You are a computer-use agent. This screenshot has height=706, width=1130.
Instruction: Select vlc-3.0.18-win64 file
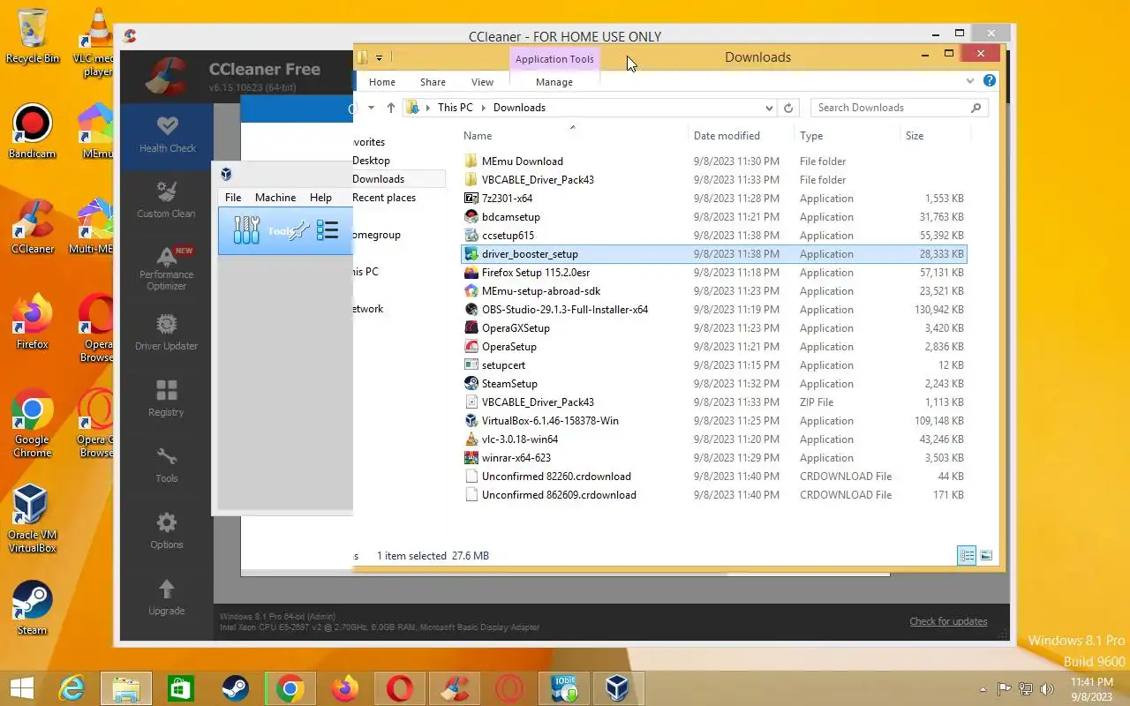tap(713, 439)
